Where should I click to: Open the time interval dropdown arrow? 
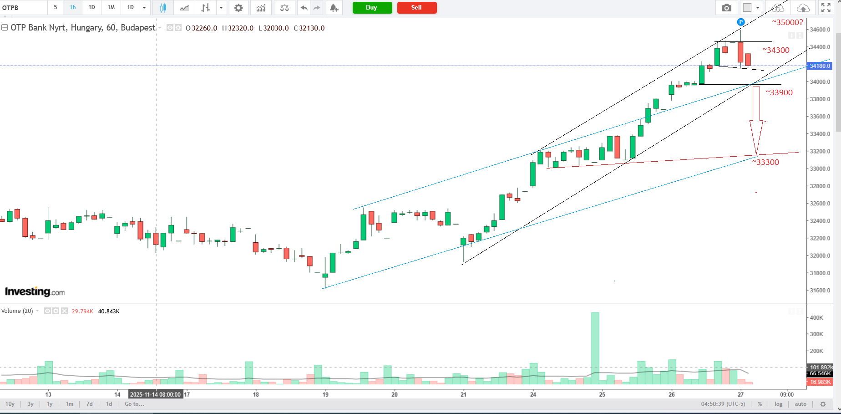tap(144, 8)
